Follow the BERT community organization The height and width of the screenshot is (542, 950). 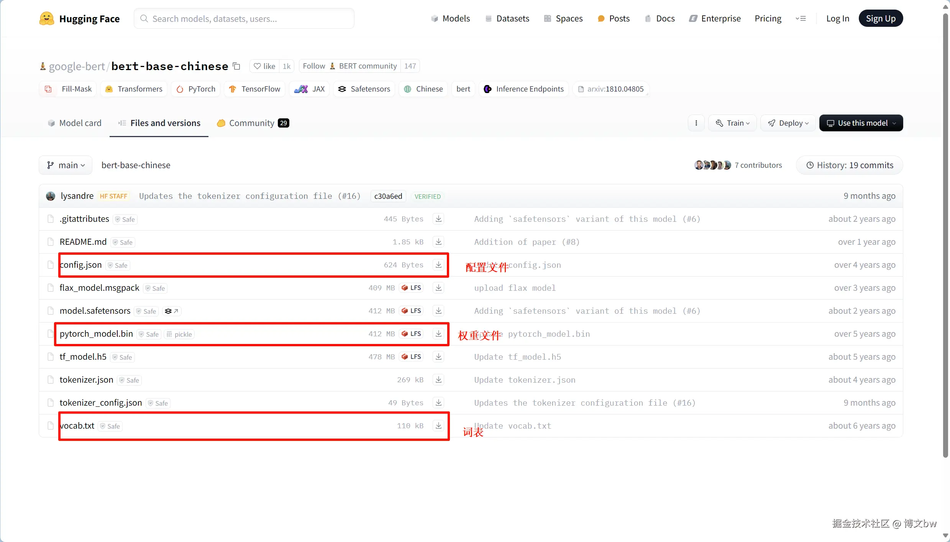(x=313, y=66)
